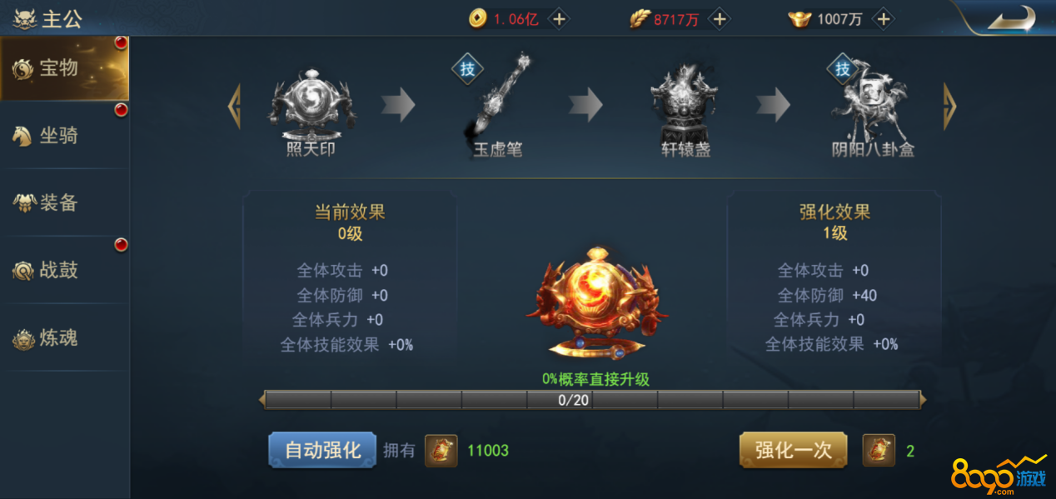The height and width of the screenshot is (499, 1056).
Task: Click the 强化一次 button
Action: (x=794, y=451)
